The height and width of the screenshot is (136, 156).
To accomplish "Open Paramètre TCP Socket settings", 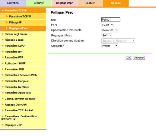I will [x=23, y=110].
